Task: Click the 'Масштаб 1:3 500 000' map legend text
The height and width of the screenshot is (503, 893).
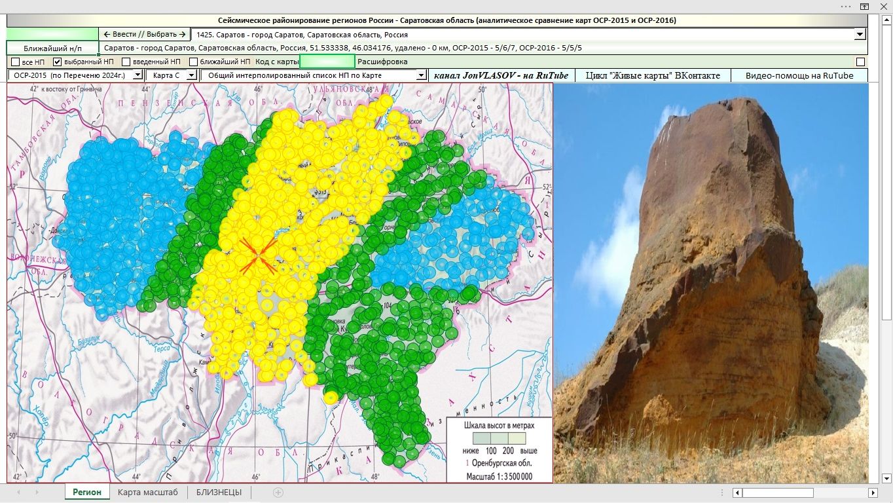Action: point(499,476)
